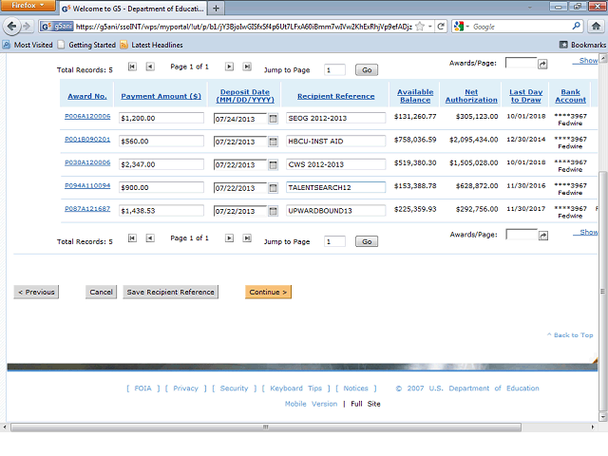Open a new tab with the plus button
This screenshot has width=608, height=456.
coord(217,9)
